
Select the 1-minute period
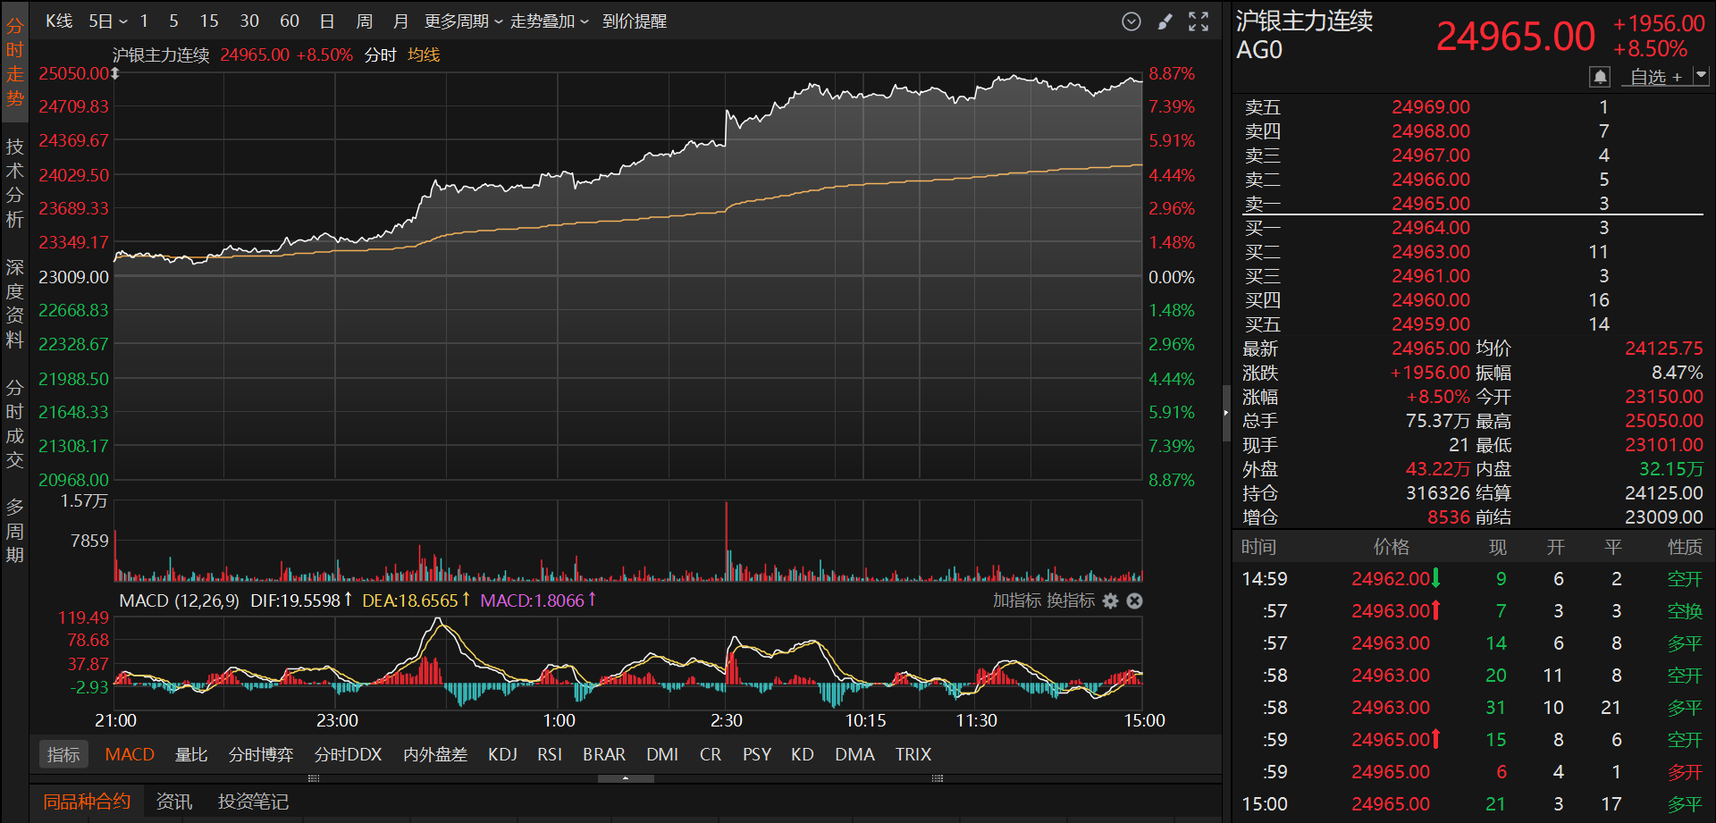click(144, 21)
